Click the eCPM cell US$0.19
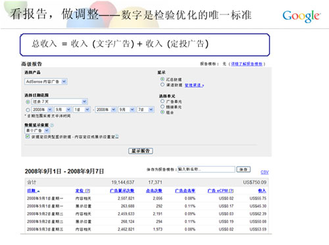This screenshot has height=245, width=329. pyautogui.click(x=226, y=221)
